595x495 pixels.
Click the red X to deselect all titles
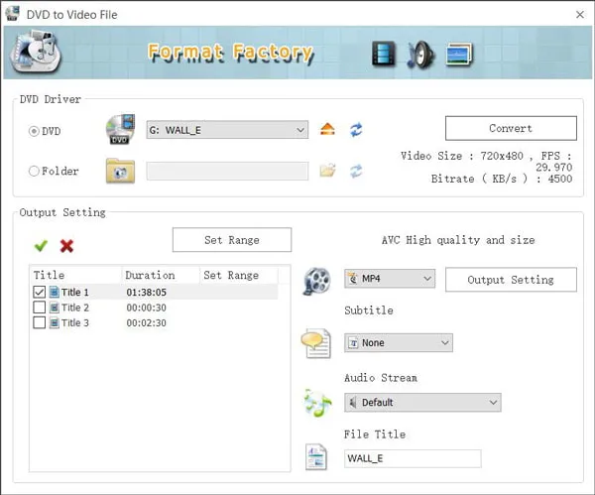66,245
